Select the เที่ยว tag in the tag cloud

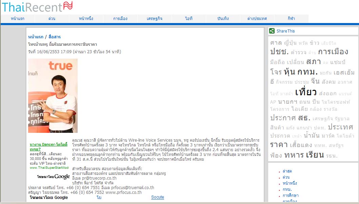click(x=306, y=92)
